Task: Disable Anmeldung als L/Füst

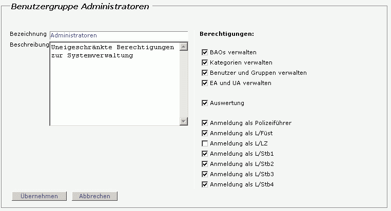Action: click(205, 133)
